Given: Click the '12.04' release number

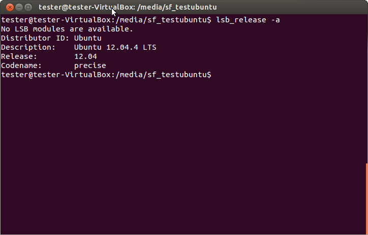Looking at the screenshot, I should pos(85,56).
